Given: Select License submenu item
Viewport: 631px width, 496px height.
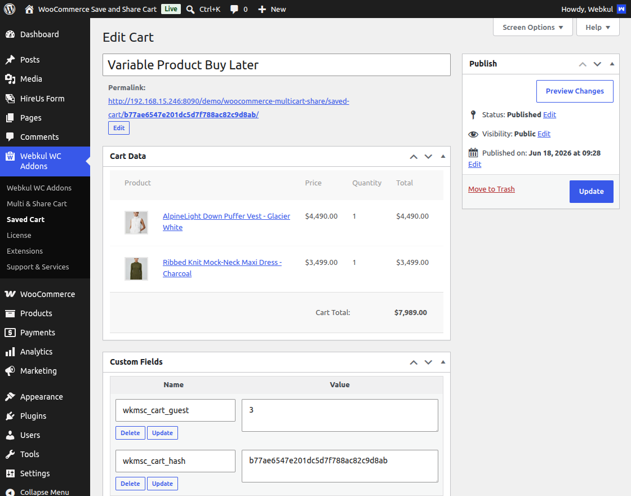Looking at the screenshot, I should click(x=19, y=235).
